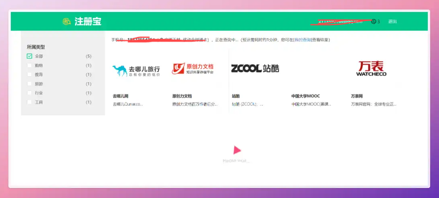Click the 原创力文档百万作者 description
This screenshot has height=198, width=439.
click(195, 104)
